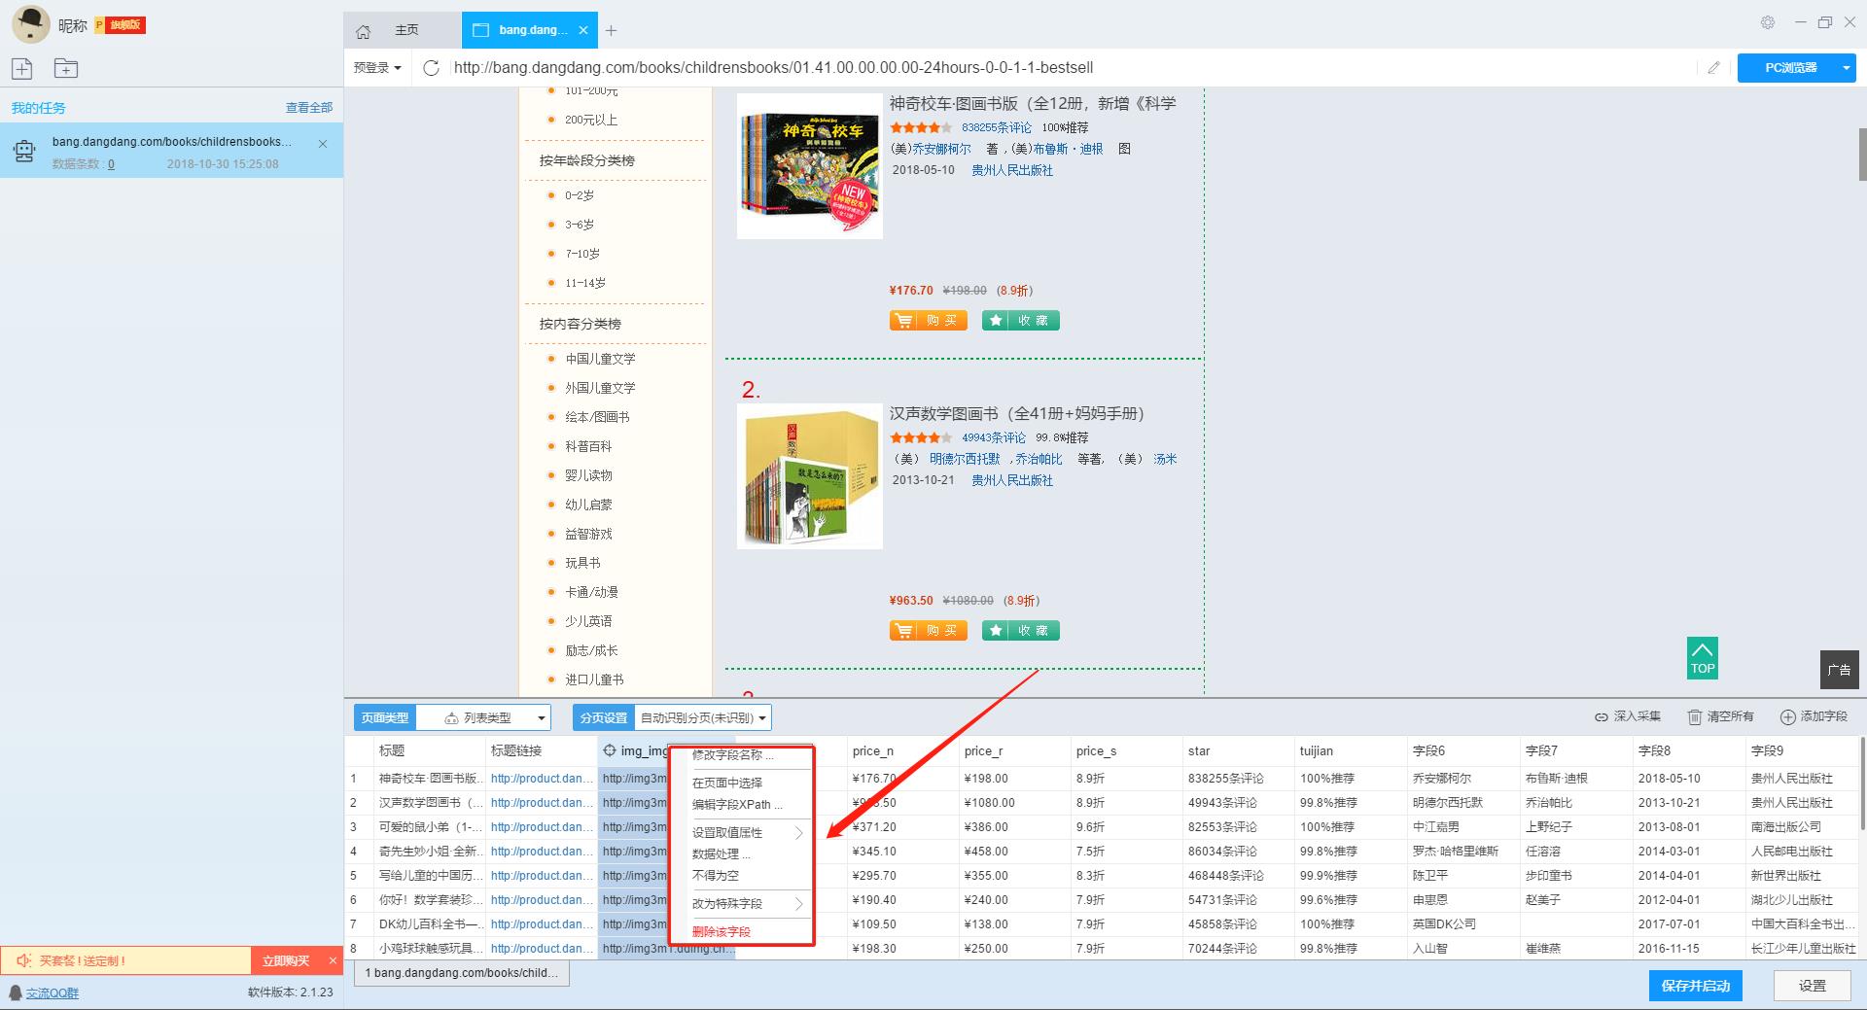1867x1010 pixels.
Task: Select the bottom page tab for bang.dangdang.com
Action: pos(461,972)
